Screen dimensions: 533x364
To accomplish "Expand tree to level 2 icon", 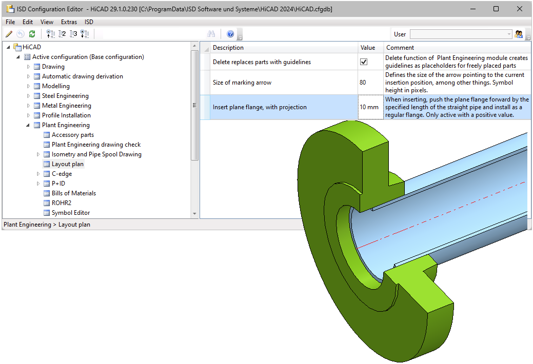I will pos(62,34).
